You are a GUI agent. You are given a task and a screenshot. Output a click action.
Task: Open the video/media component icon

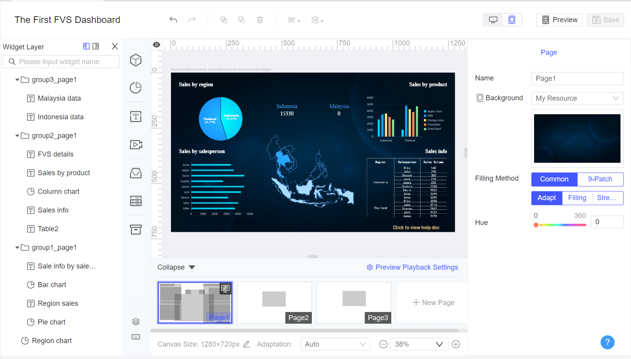(135, 144)
